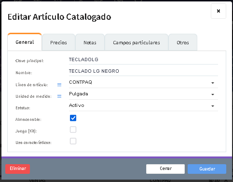Click the Línea de artículo label
This screenshot has width=233, height=182.
coord(32,85)
